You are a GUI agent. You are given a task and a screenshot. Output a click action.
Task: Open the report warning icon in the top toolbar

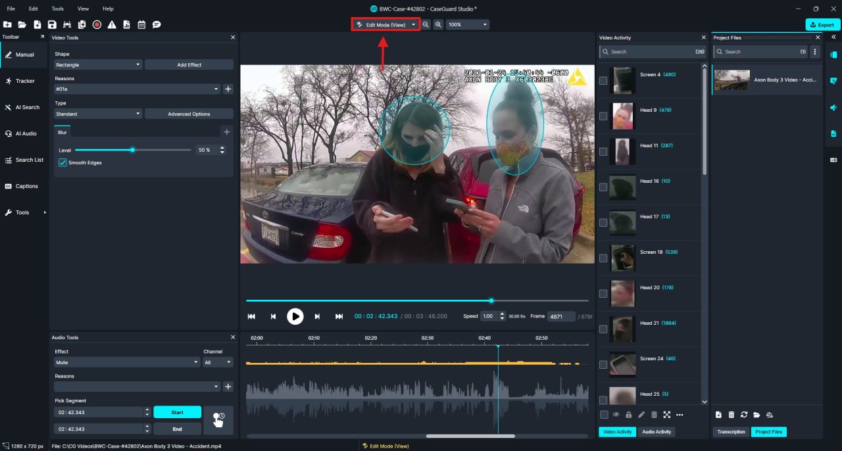(x=112, y=24)
